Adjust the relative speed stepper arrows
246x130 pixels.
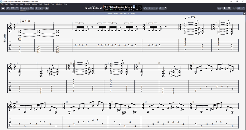tap(157, 8)
